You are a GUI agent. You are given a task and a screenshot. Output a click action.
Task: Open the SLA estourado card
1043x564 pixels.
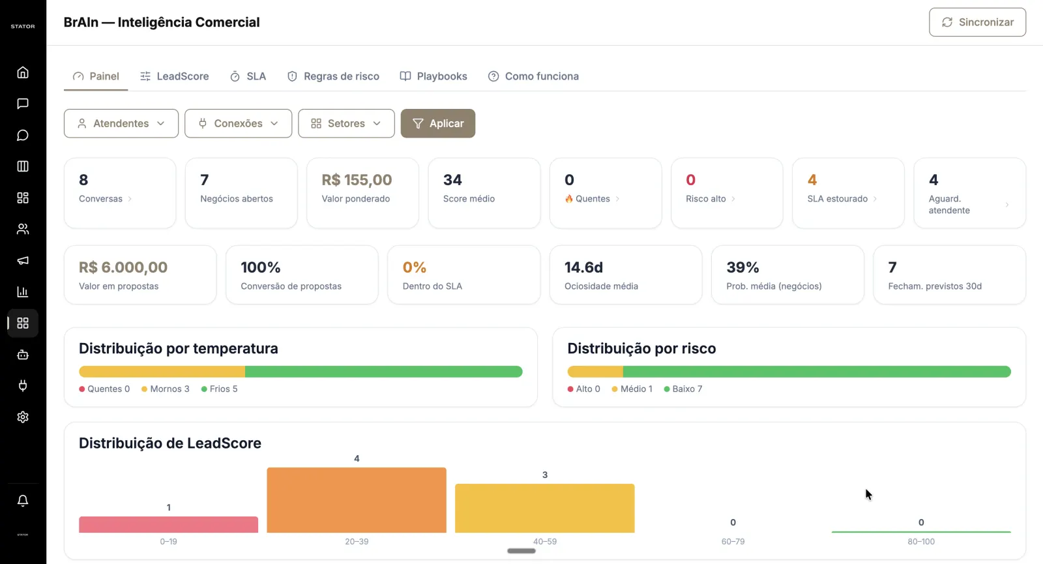click(848, 193)
